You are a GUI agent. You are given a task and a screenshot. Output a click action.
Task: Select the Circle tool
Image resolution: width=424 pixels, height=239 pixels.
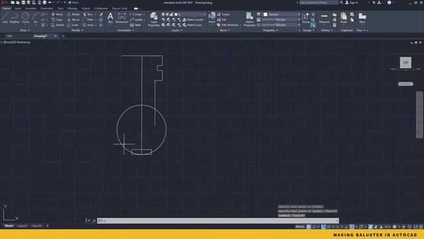pos(25,18)
